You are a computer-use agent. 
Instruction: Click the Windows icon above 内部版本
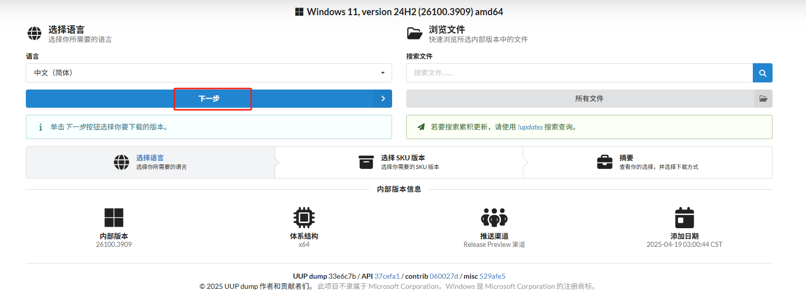(x=114, y=218)
